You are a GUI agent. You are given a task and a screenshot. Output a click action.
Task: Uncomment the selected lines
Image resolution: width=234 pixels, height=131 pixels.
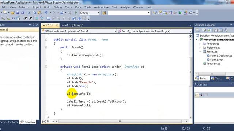tap(42, 19)
